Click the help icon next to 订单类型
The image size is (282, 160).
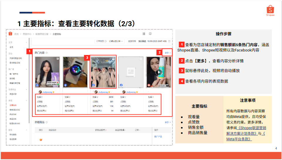coord(106,41)
